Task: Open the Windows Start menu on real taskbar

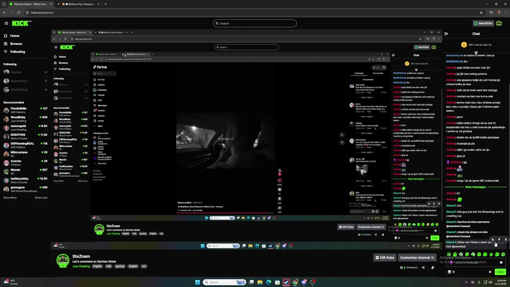Action: 198,282
